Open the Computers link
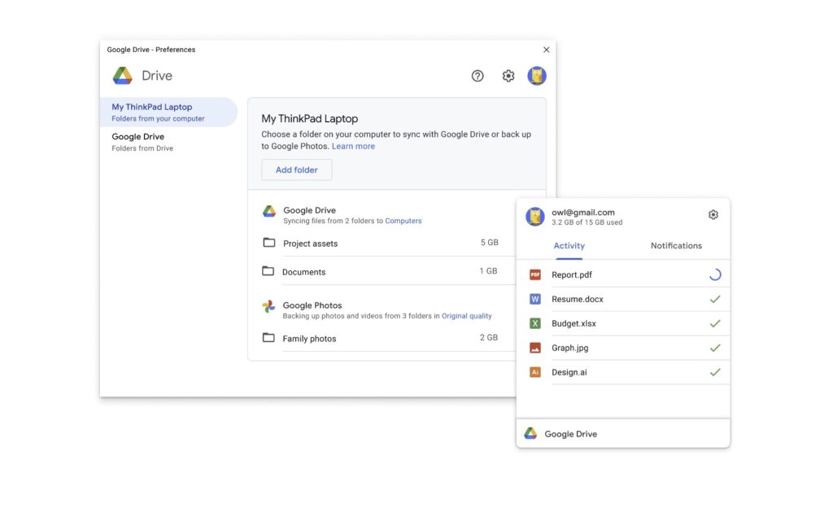833x509 pixels. 403,221
